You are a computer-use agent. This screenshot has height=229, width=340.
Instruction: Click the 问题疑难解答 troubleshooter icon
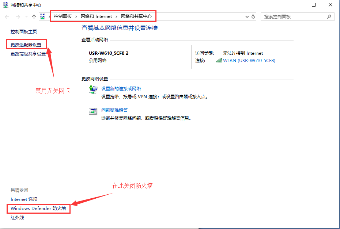coord(93,111)
